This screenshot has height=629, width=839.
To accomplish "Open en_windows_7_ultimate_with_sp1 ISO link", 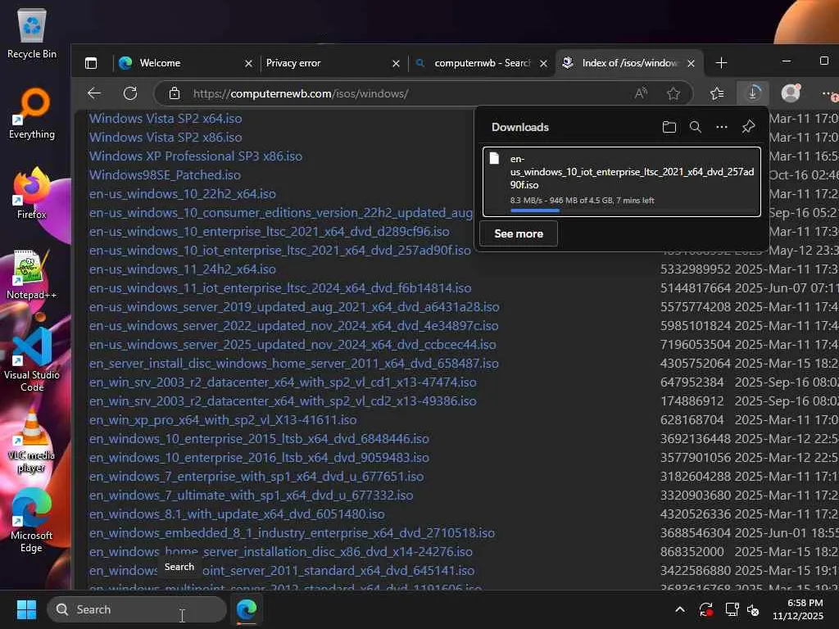I will 251,496.
